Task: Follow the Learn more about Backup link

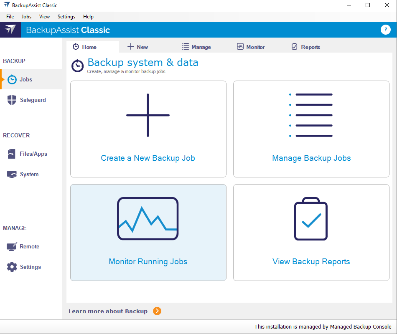Action: (x=108, y=311)
